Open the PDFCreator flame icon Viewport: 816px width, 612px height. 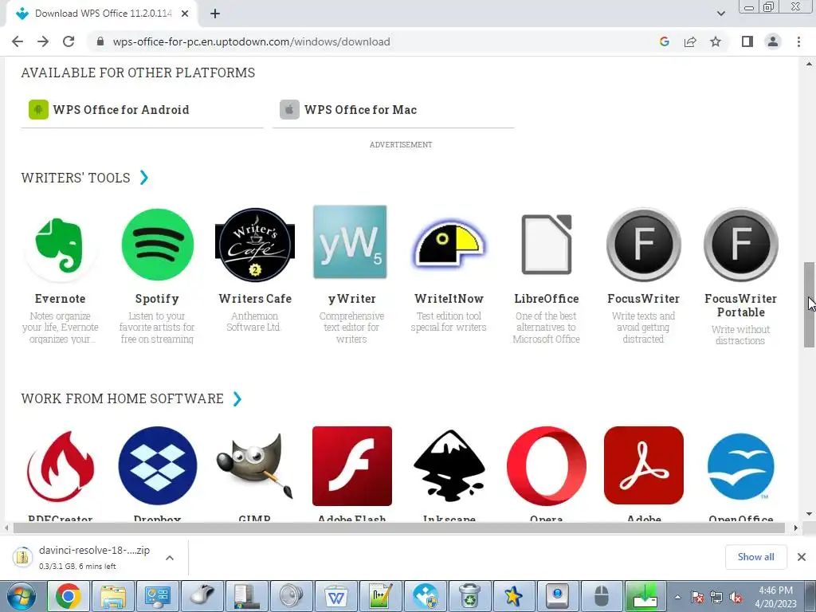coord(60,465)
